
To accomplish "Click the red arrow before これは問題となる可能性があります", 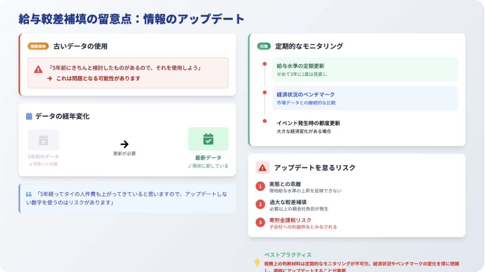I will 50,78.
